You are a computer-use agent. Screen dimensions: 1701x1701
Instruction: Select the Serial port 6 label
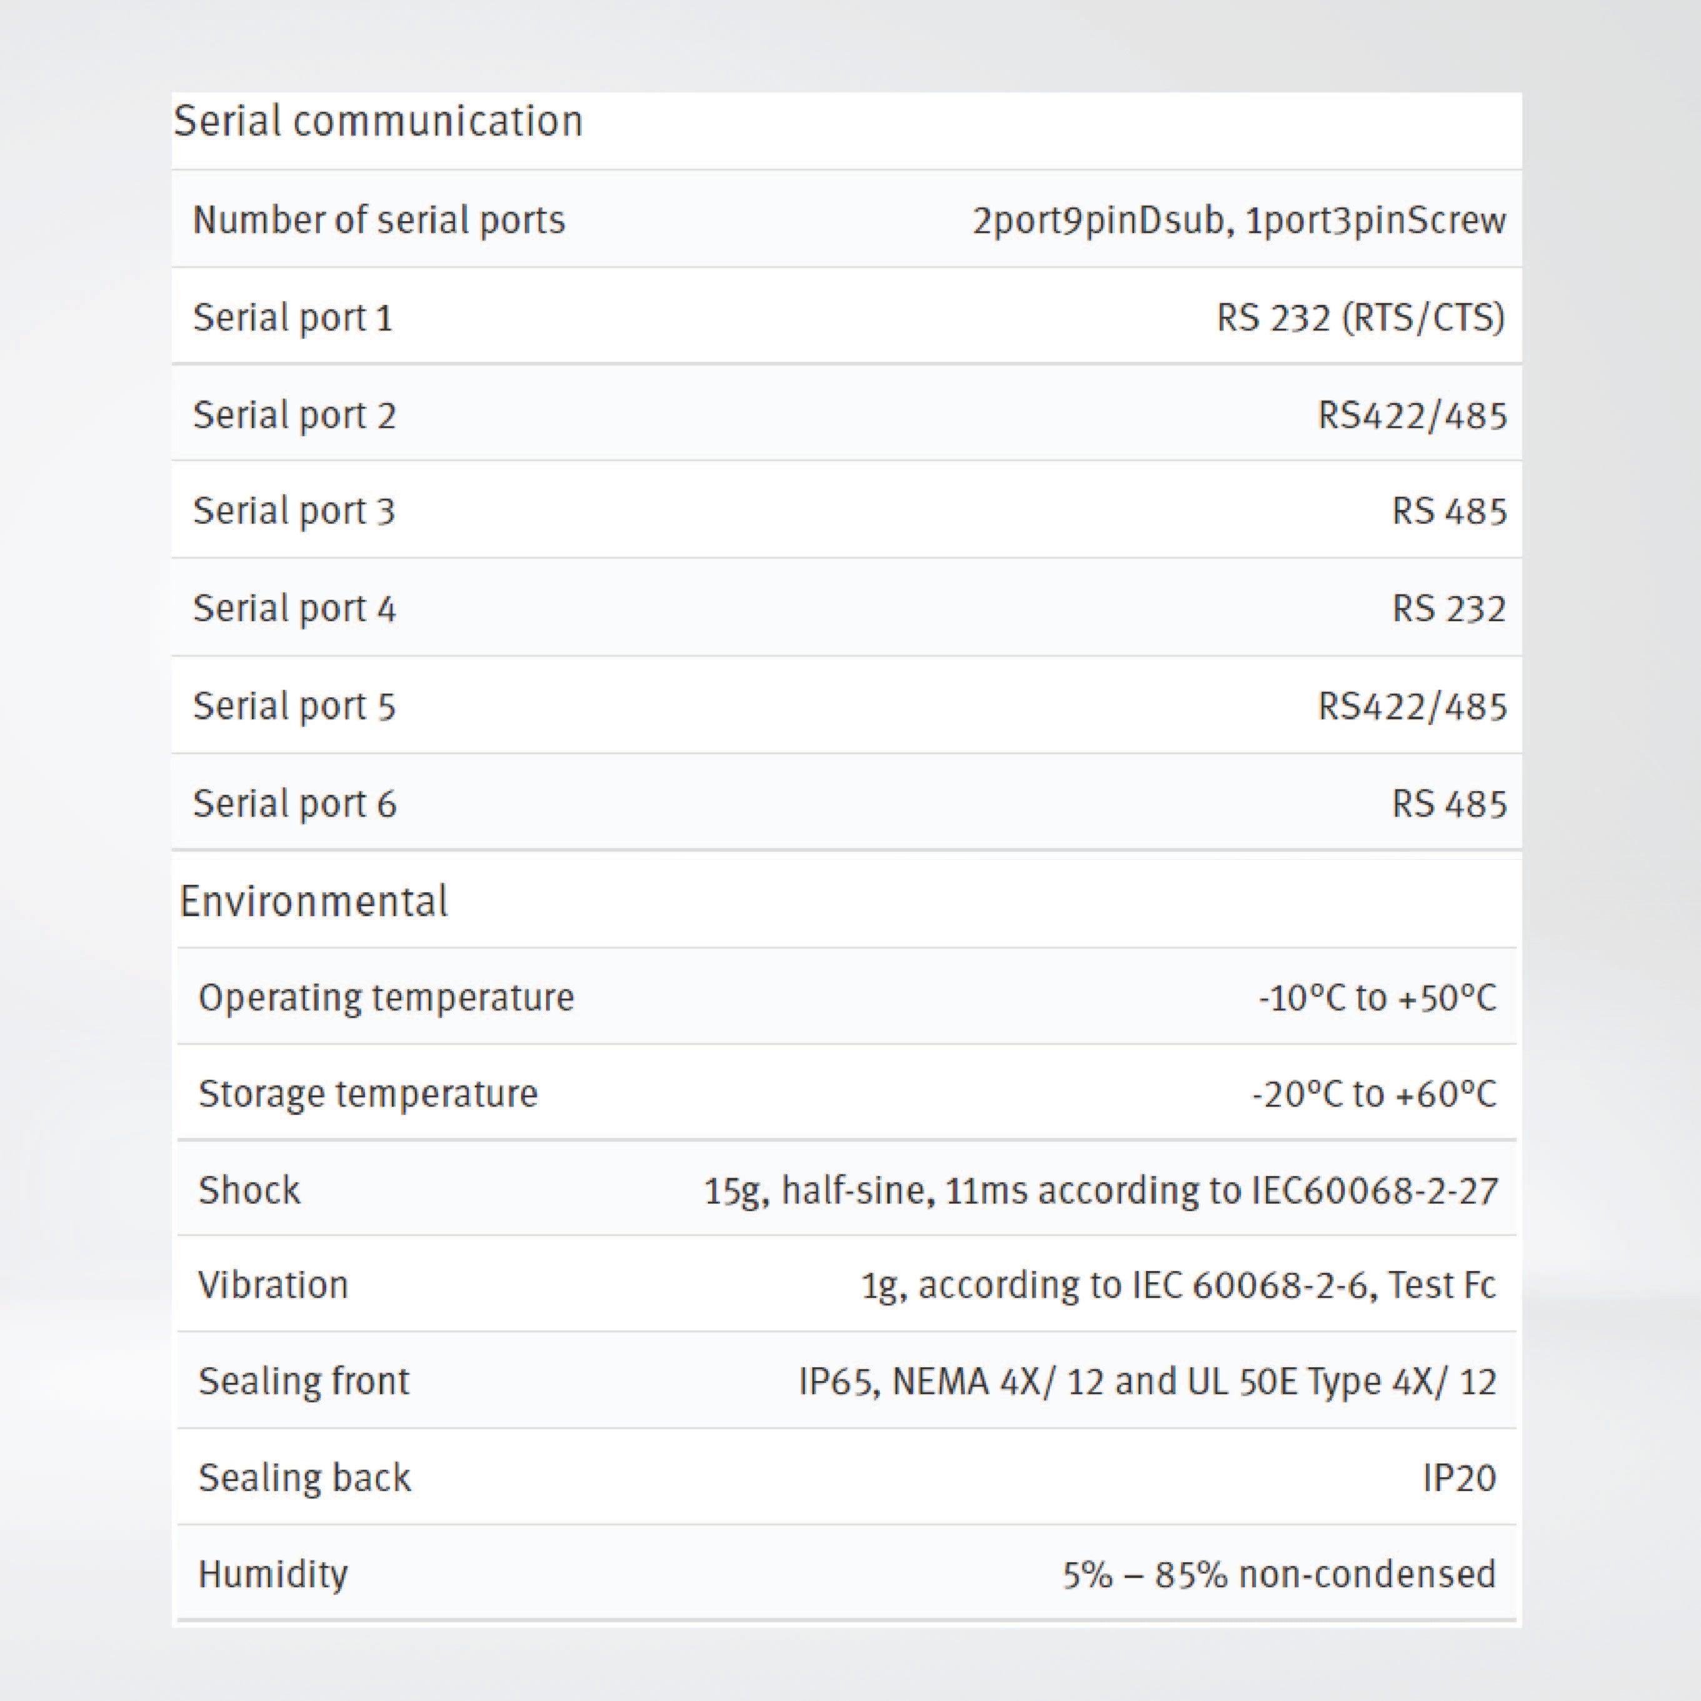(295, 804)
